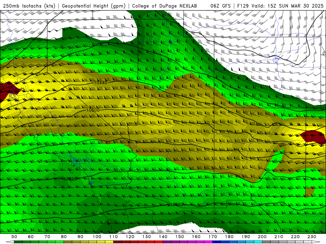
Task: Click the legend value 50
Action: (x=14, y=237)
